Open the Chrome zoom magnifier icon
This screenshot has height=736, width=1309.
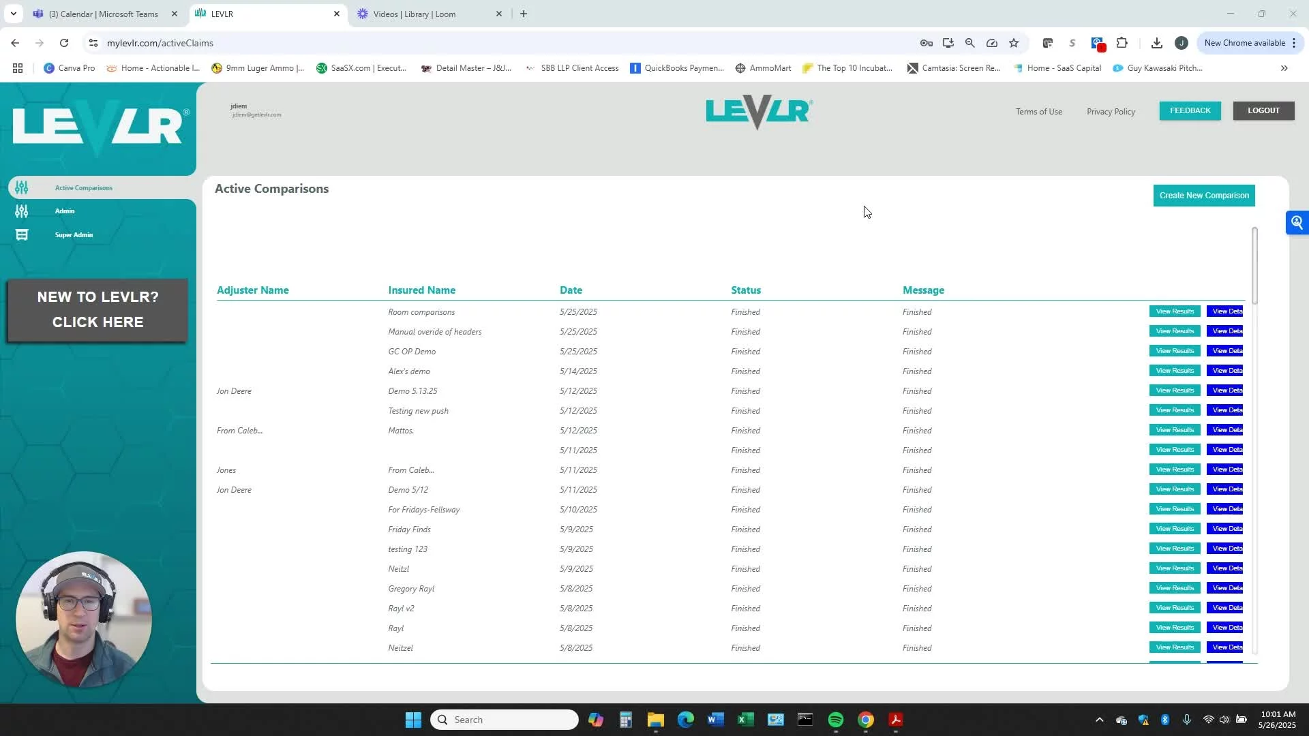(969, 43)
